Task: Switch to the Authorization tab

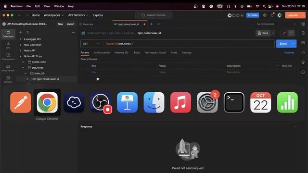Action: (x=102, y=52)
